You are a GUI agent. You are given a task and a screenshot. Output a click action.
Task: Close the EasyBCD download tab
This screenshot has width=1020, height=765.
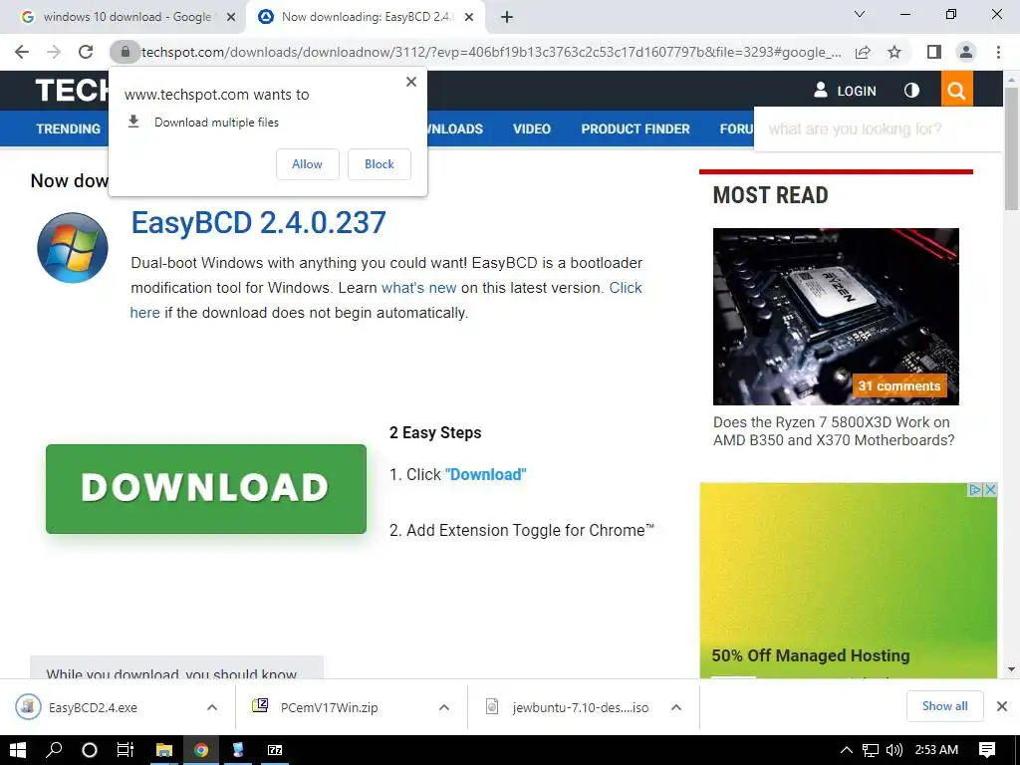click(469, 18)
